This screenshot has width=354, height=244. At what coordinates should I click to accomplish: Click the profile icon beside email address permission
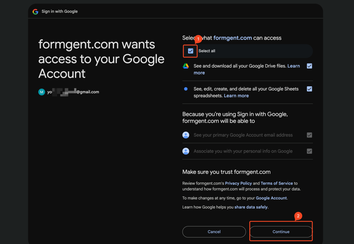[186, 135]
